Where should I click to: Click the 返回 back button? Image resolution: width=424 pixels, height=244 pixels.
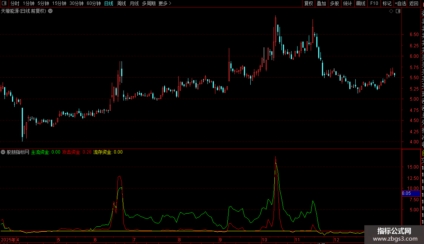[414, 3]
